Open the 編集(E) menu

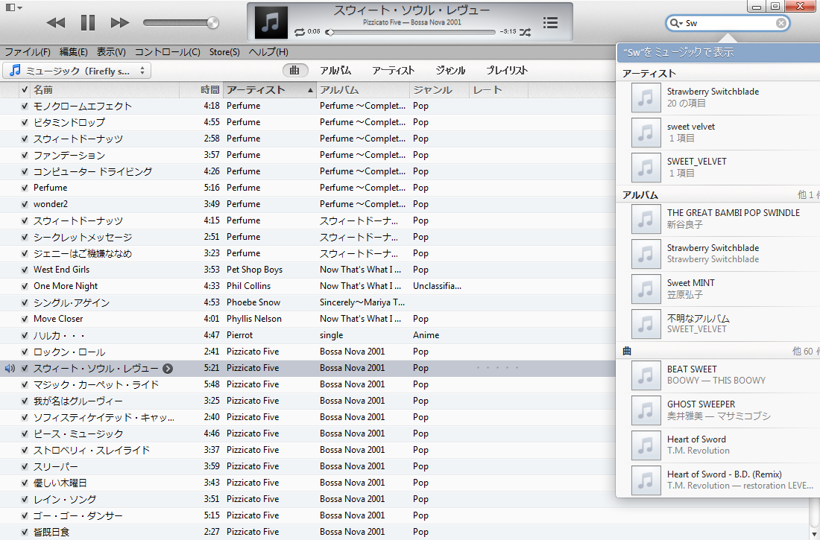pos(73,51)
